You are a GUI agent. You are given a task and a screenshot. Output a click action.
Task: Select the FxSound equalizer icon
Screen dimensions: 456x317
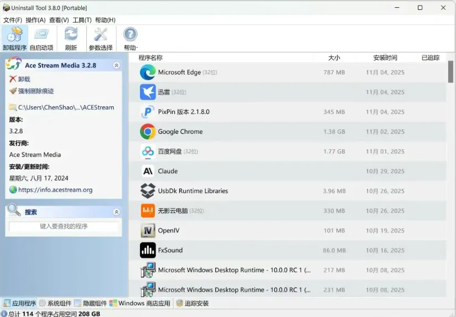148,250
